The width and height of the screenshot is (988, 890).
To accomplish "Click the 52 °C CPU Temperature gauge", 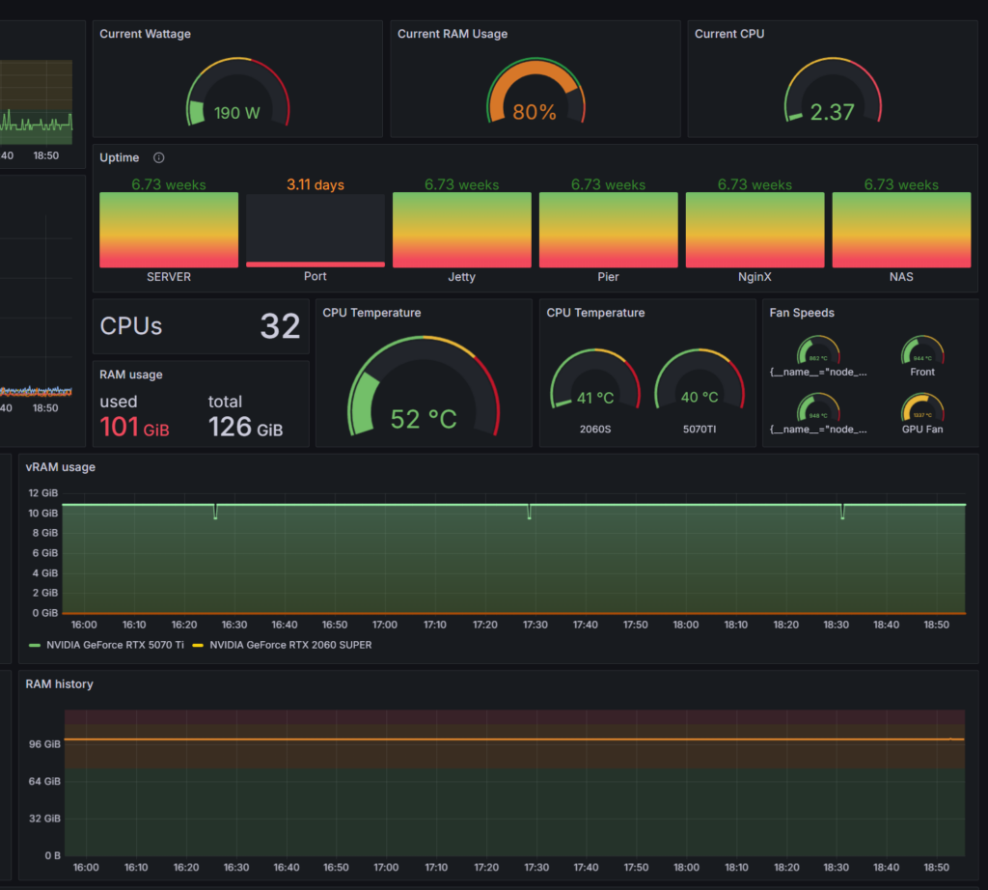I will [x=424, y=391].
